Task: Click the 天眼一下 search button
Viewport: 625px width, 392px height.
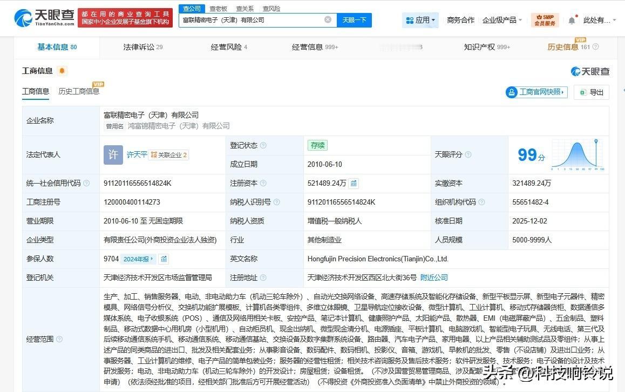Action: pyautogui.click(x=355, y=19)
